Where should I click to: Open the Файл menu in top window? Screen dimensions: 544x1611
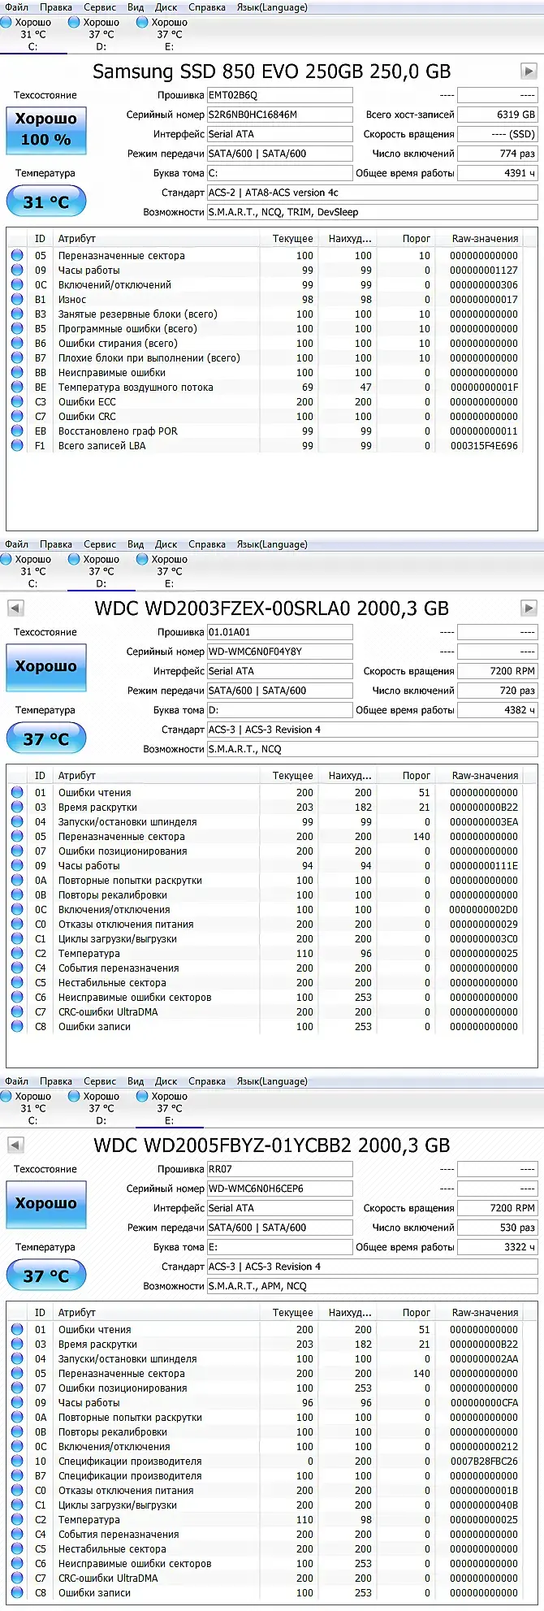pyautogui.click(x=16, y=7)
